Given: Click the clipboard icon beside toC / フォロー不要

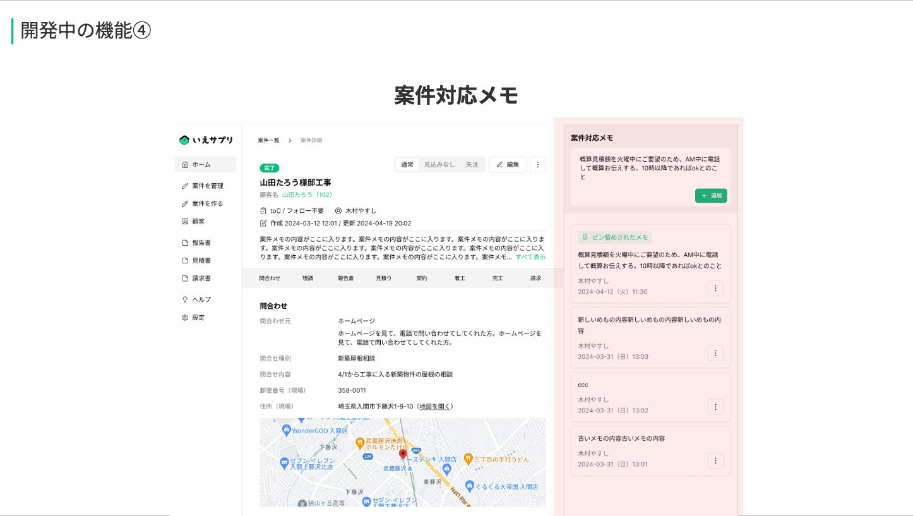Looking at the screenshot, I should click(263, 211).
